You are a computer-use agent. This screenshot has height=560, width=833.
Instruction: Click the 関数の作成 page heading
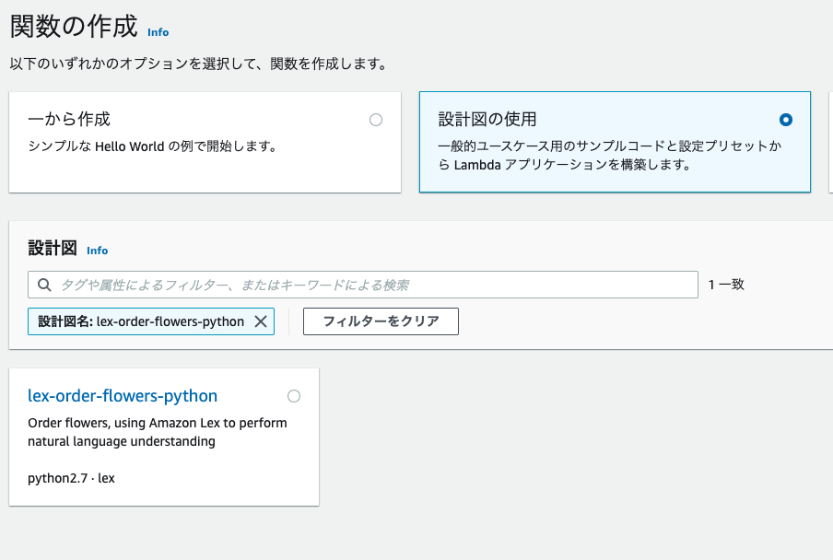pyautogui.click(x=74, y=27)
